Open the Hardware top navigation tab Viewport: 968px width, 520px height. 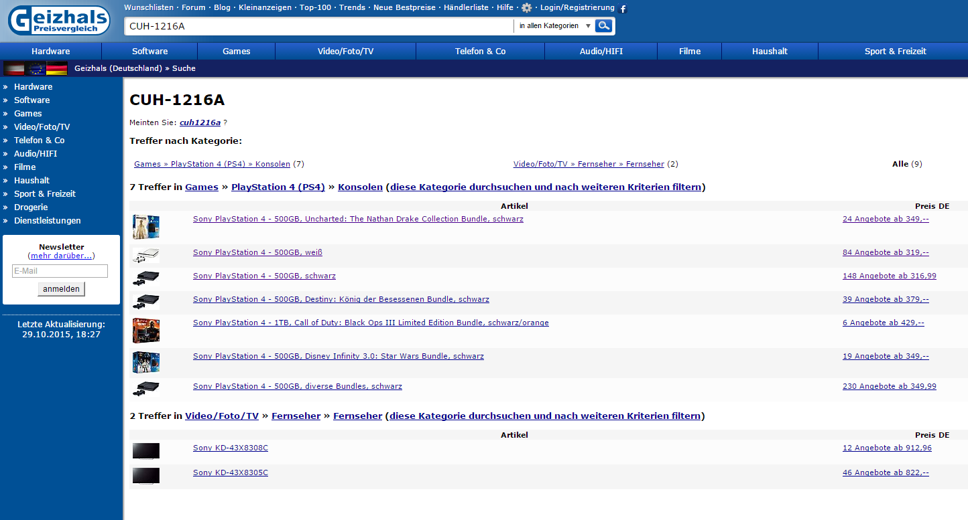[50, 51]
